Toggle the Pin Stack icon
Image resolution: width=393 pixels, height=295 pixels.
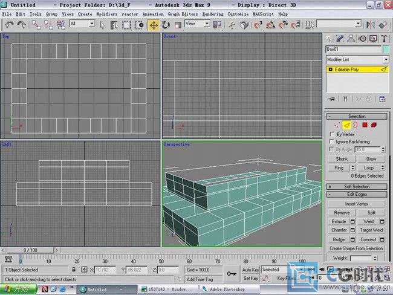331,99
